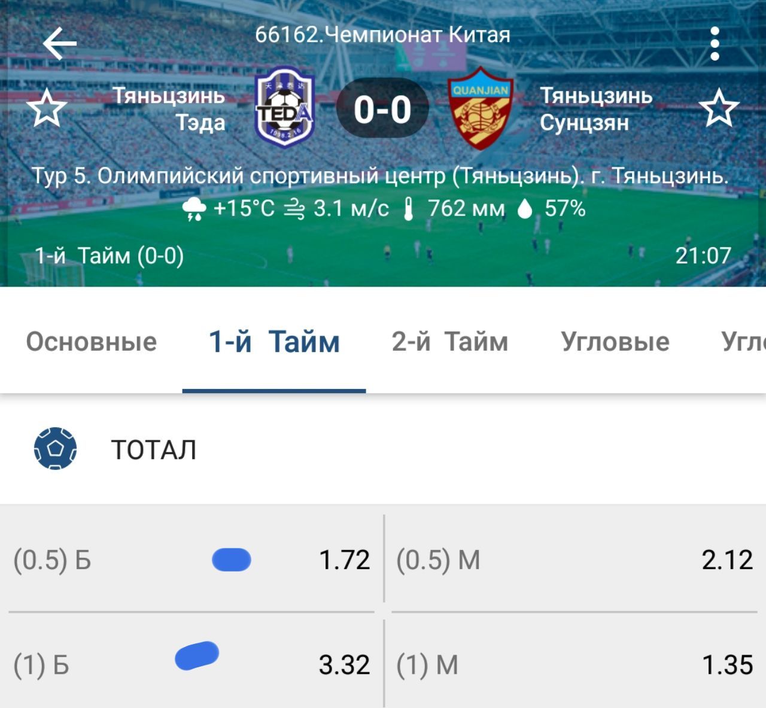Bet on (0.5) Б at 1.72
The width and height of the screenshot is (766, 708).
click(191, 560)
